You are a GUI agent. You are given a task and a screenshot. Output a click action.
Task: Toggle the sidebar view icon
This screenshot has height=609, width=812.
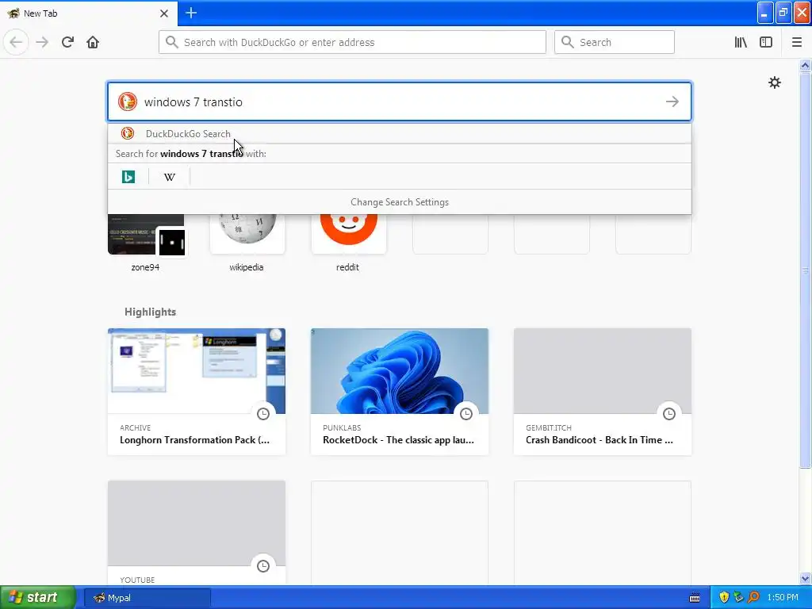[x=766, y=42]
